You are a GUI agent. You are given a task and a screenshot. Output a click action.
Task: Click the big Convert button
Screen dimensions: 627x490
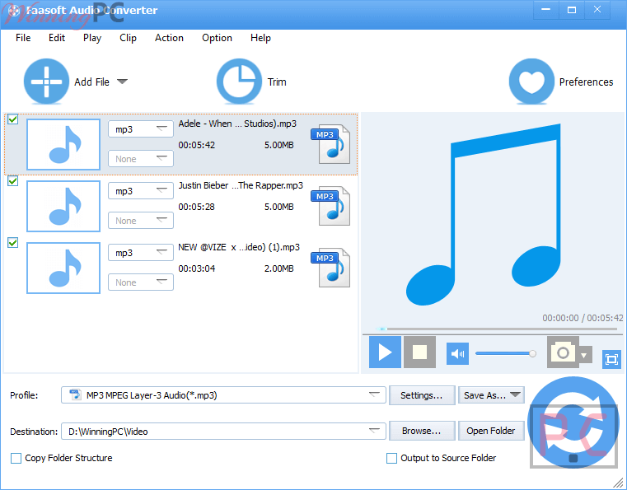pos(573,422)
